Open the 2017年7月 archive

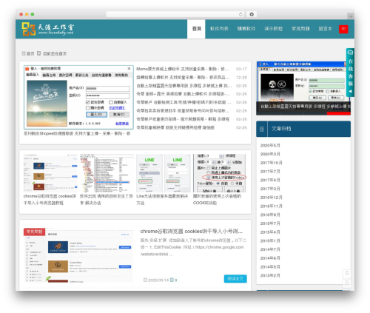pyautogui.click(x=270, y=172)
